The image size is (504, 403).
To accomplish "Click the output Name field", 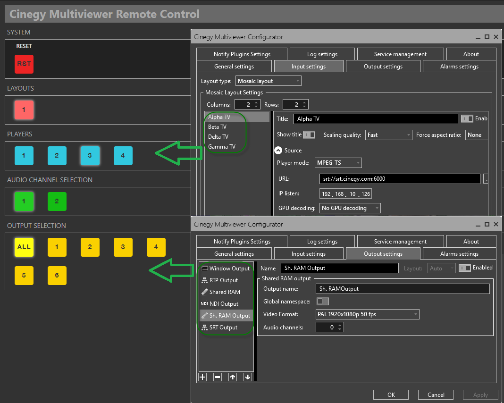I will pos(340,268).
